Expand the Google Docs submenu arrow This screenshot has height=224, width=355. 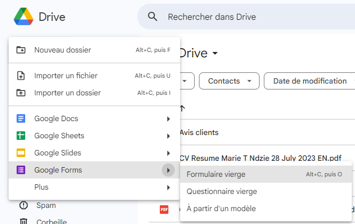[x=168, y=118]
